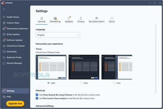Click the Auto theme preview thumbnail
163x109 pixels.
[117, 67]
